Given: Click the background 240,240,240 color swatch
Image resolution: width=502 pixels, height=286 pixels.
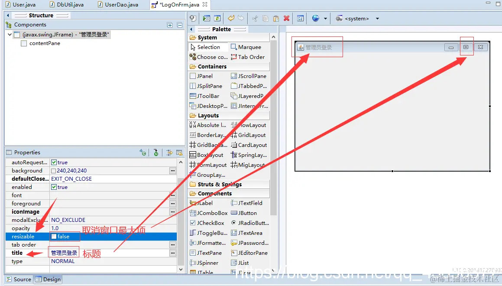Looking at the screenshot, I should [x=53, y=171].
